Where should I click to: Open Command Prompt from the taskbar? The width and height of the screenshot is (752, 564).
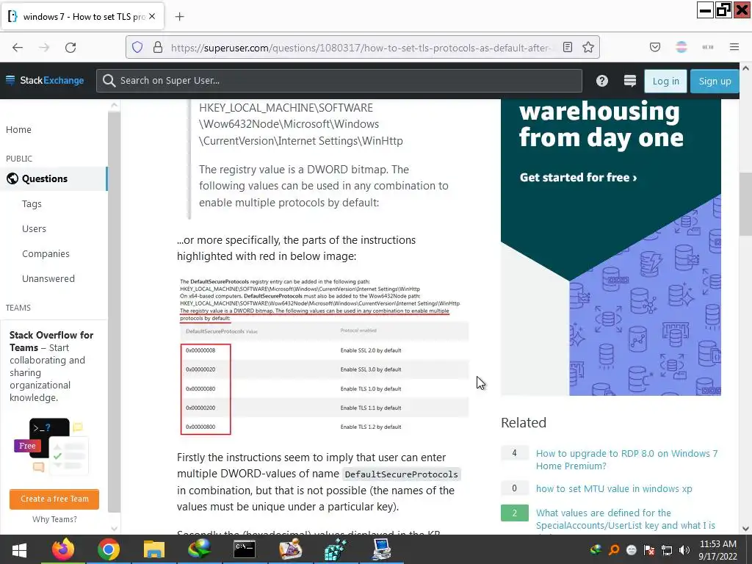(244, 549)
